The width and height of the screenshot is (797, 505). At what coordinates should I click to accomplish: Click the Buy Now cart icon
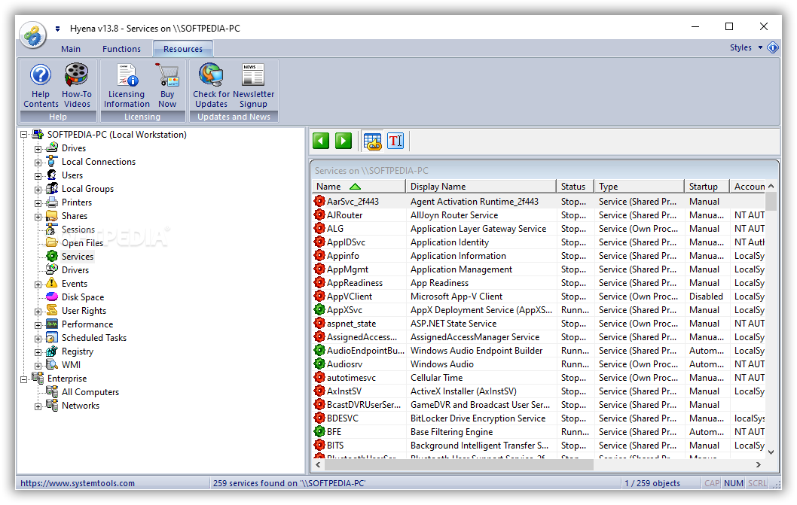click(167, 75)
